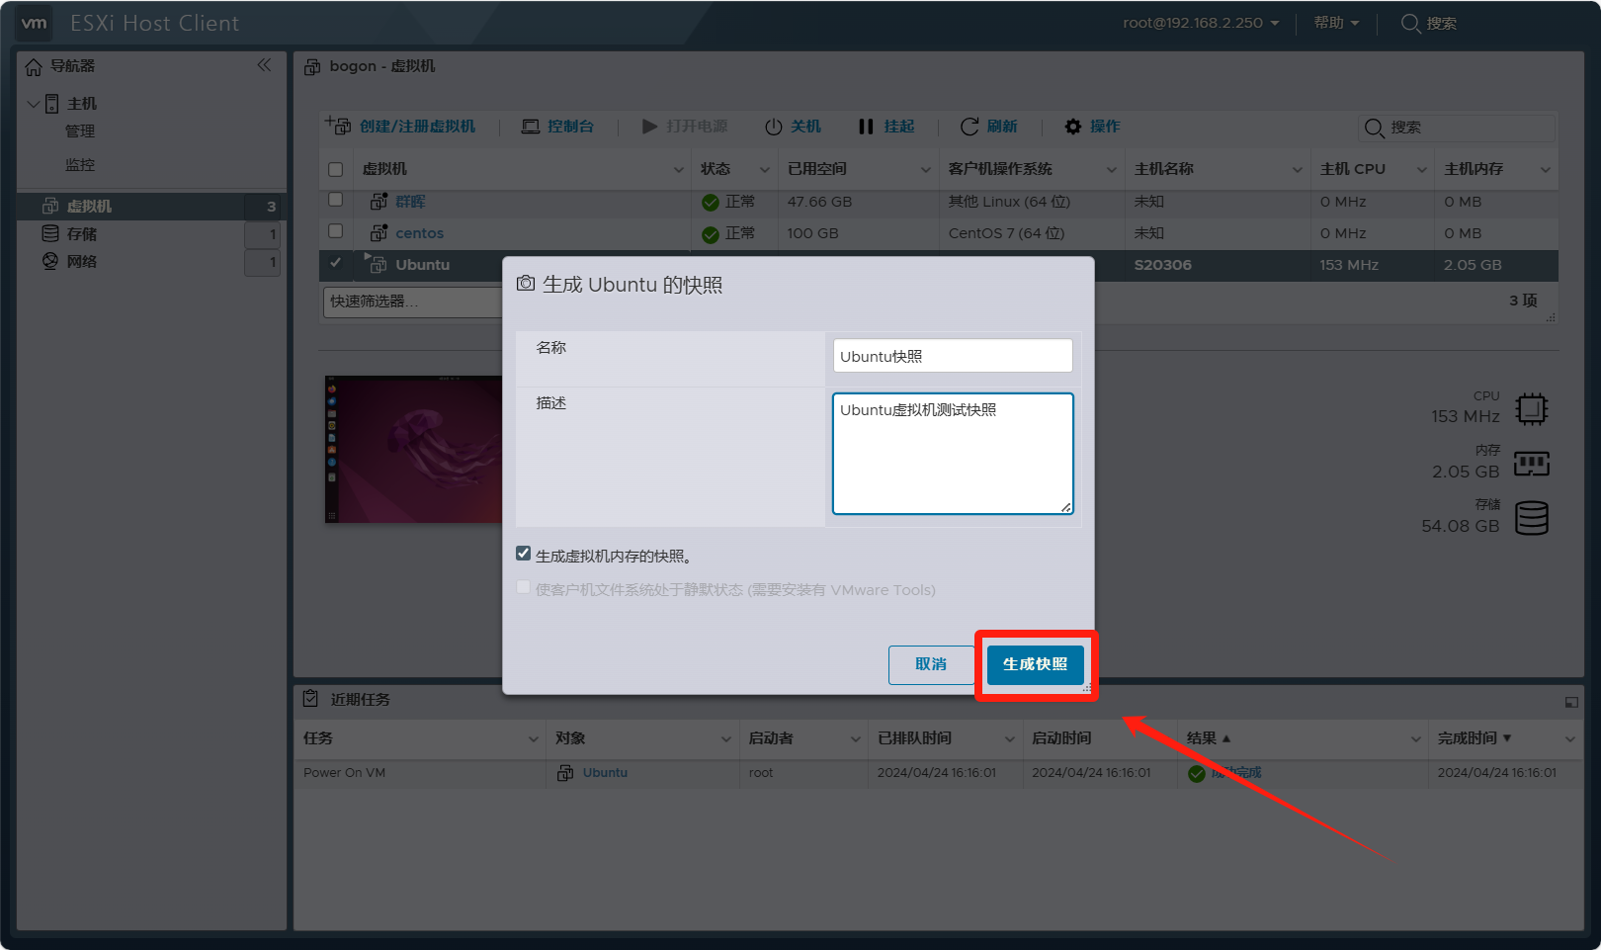Select 网络 in the navigator
The width and height of the screenshot is (1601, 950).
(82, 262)
